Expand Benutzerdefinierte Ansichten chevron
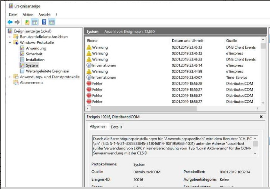 pyautogui.click(x=10, y=37)
